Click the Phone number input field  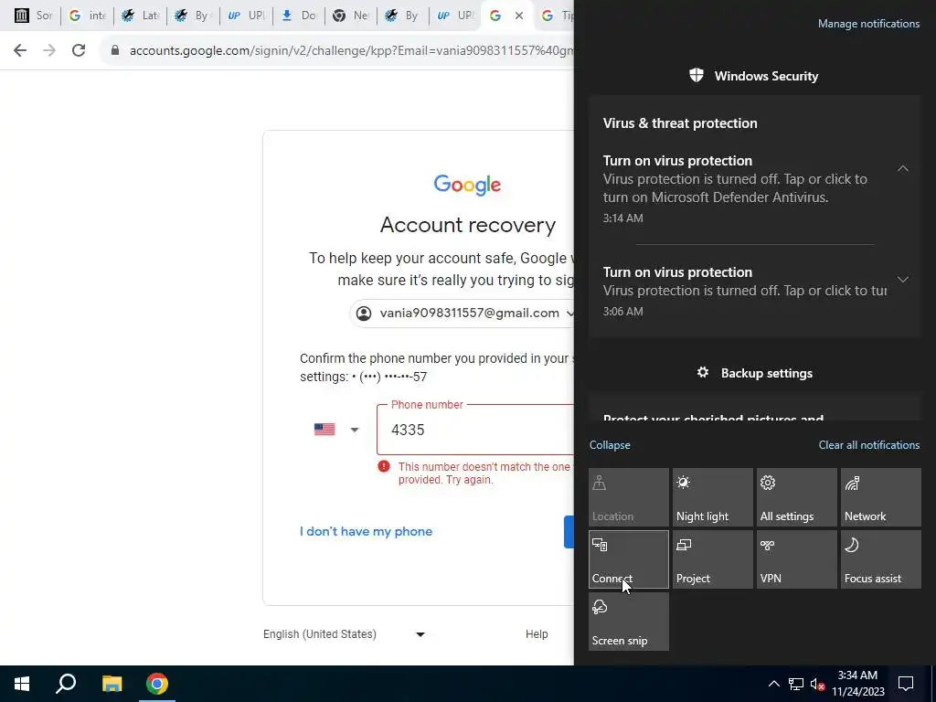point(475,430)
